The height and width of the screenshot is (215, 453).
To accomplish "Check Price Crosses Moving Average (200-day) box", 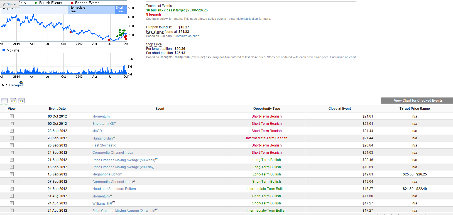I will tap(12, 167).
